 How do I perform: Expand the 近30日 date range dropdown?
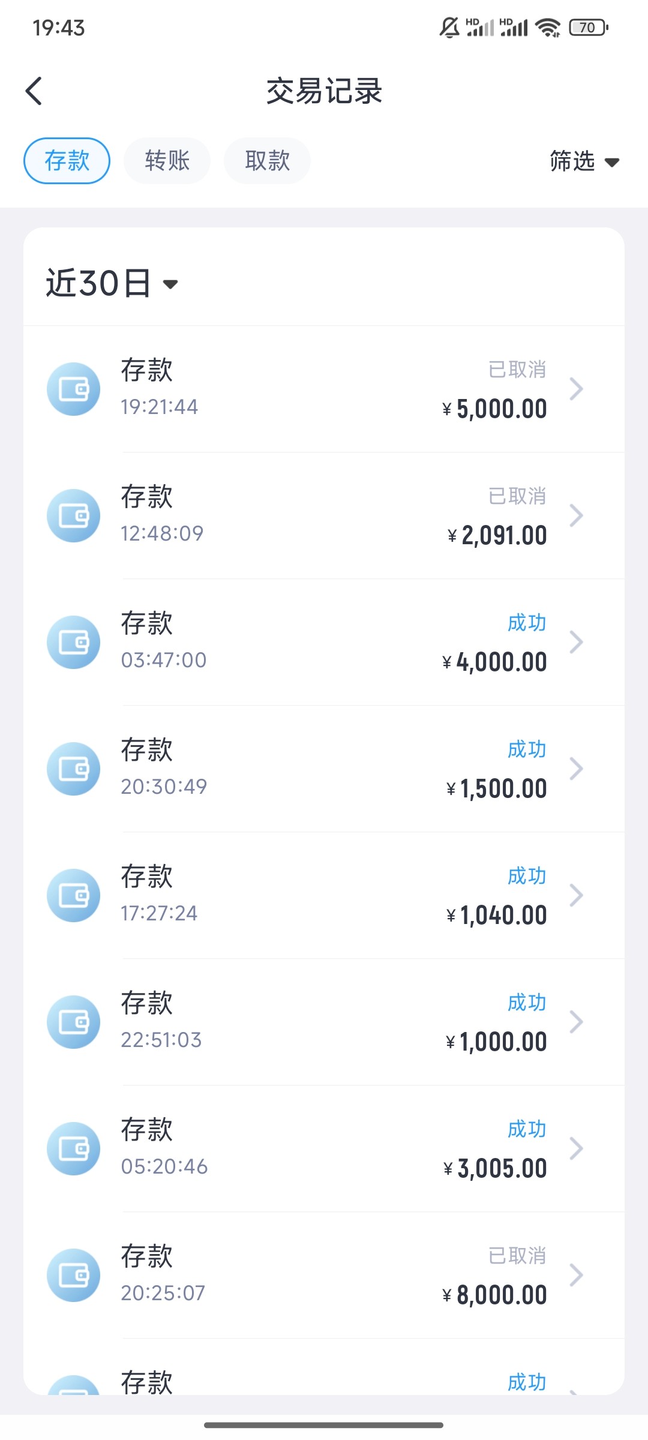pos(112,283)
